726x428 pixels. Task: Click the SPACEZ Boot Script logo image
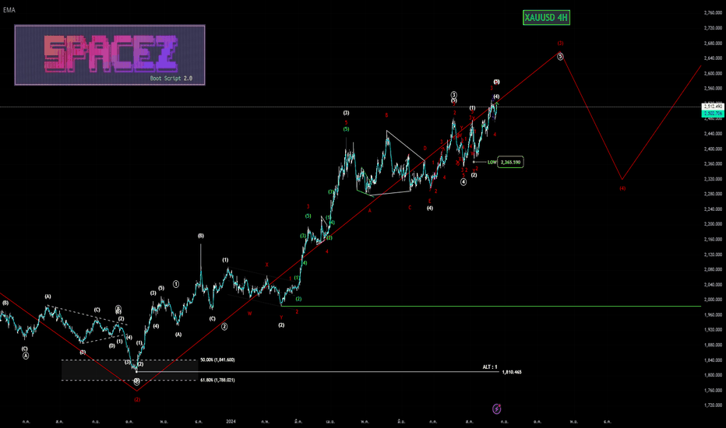(x=110, y=55)
